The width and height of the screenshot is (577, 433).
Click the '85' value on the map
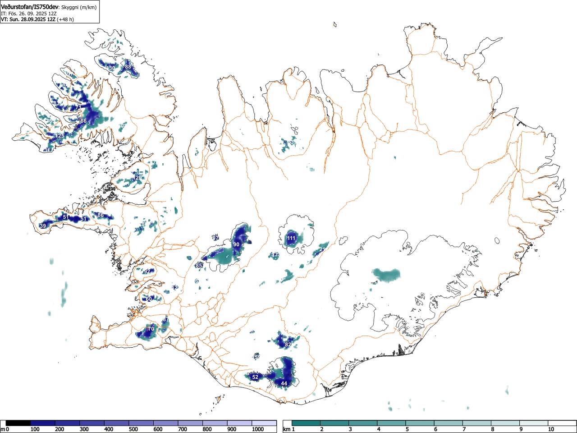199,266
